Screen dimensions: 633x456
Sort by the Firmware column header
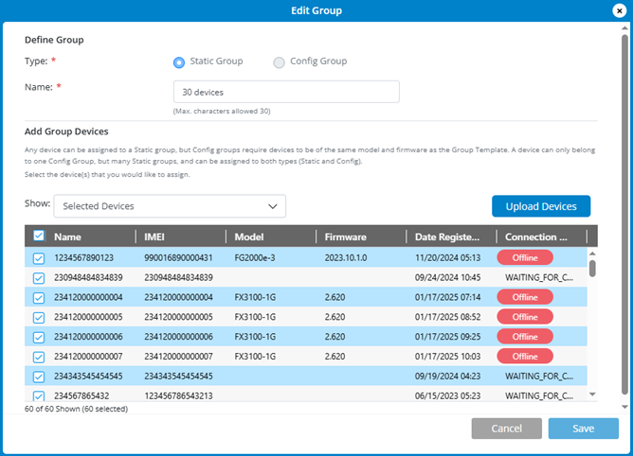tap(345, 237)
